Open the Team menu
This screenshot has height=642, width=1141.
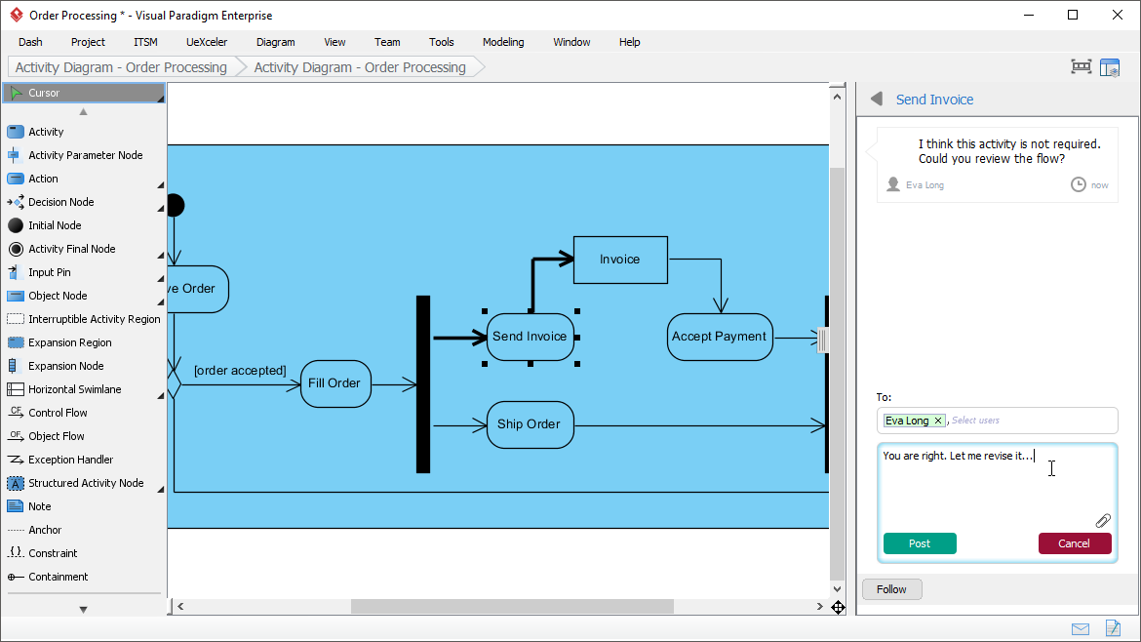pyautogui.click(x=387, y=42)
